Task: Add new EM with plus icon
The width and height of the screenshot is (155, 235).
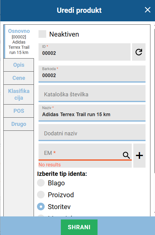Action: 139,155
